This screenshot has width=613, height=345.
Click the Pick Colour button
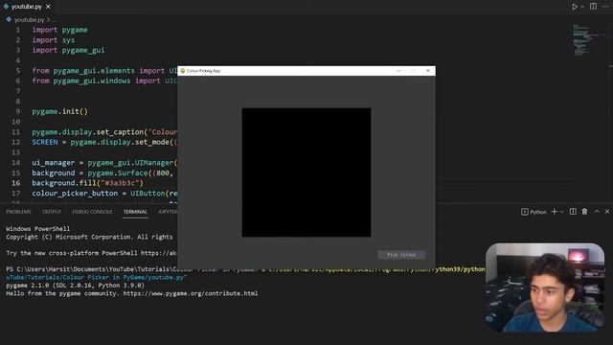pyautogui.click(x=401, y=255)
